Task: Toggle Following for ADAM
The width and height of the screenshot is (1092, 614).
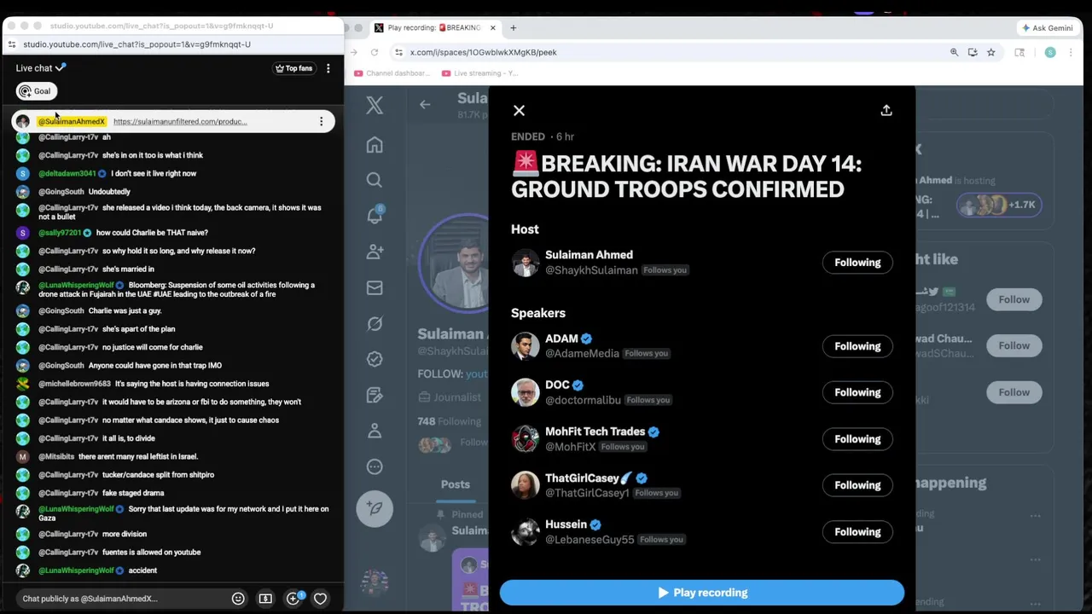Action: point(857,346)
